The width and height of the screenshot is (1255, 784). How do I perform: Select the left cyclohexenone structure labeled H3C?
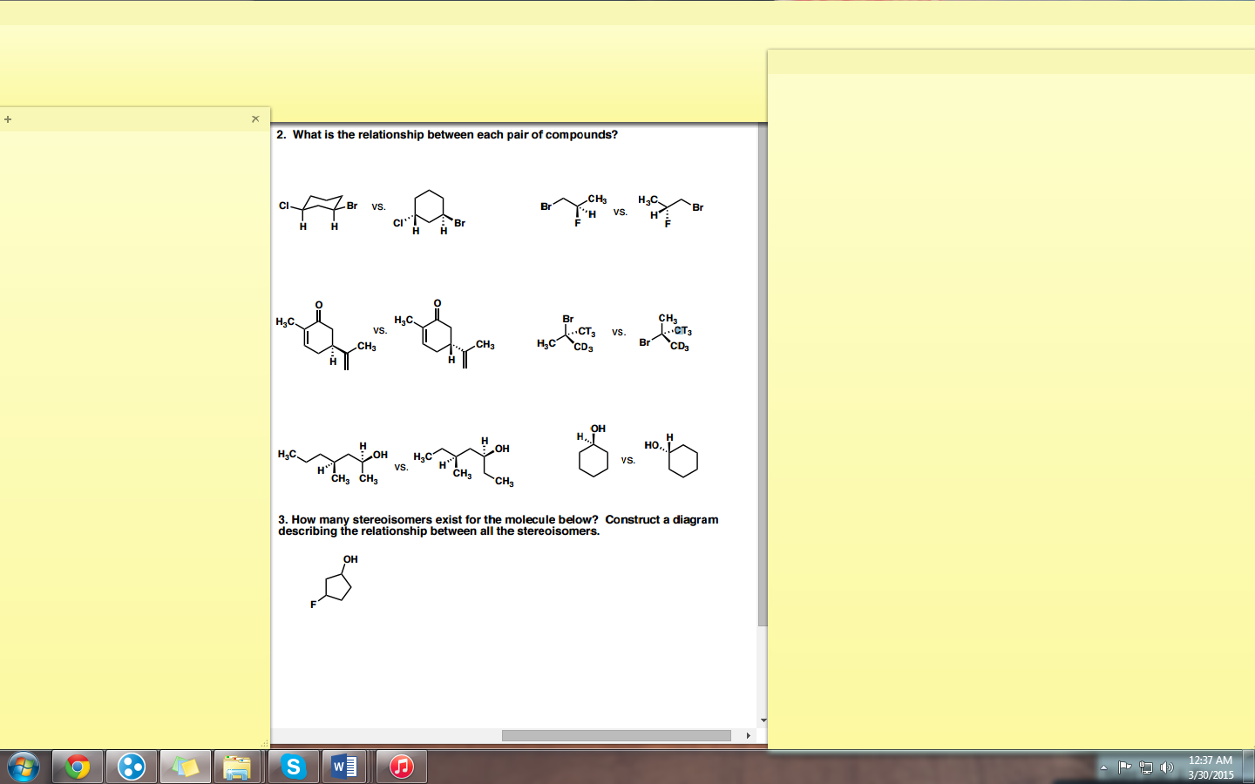click(x=326, y=335)
